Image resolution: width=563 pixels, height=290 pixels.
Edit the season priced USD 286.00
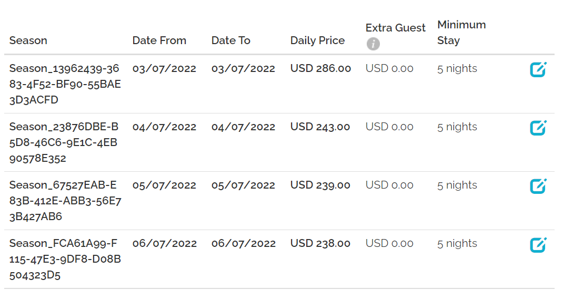click(x=538, y=70)
